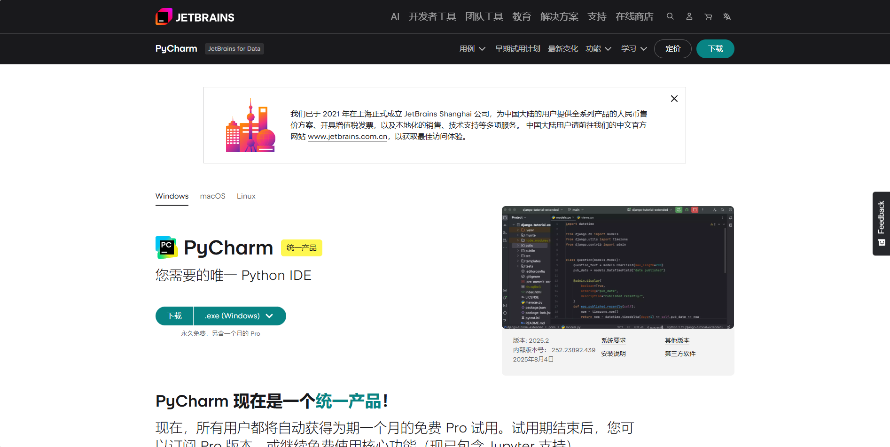Open the 在线商店 menu
This screenshot has height=447, width=890.
(634, 17)
